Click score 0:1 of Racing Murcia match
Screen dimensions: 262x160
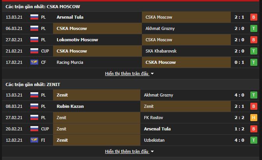pos(239,62)
